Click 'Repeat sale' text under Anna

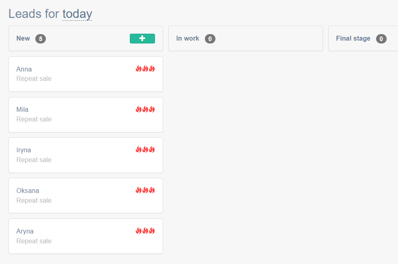pos(34,79)
